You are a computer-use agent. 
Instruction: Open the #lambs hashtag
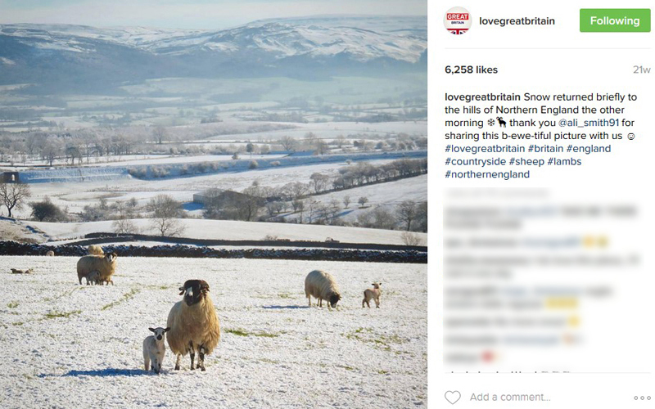click(x=564, y=161)
